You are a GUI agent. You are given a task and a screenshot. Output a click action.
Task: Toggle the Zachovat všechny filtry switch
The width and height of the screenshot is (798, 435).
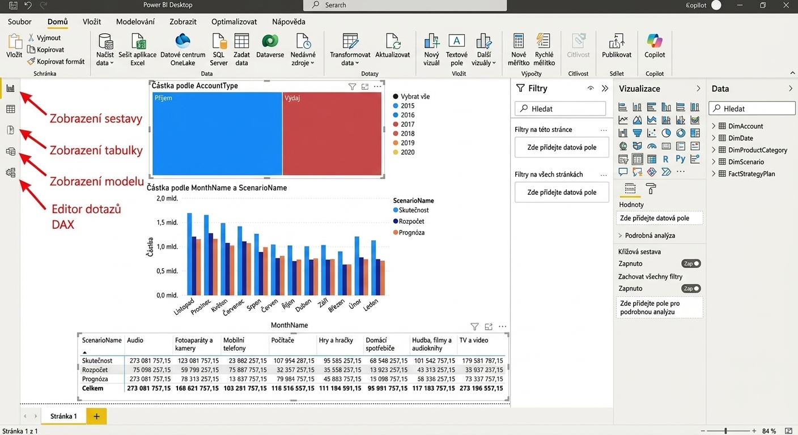point(691,288)
